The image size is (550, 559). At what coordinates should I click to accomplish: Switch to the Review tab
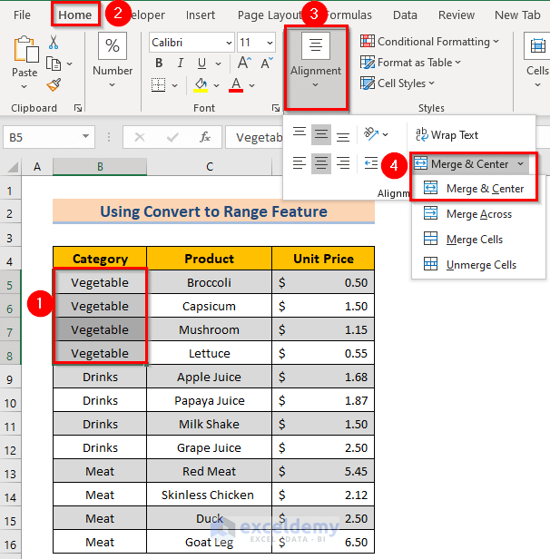(457, 15)
